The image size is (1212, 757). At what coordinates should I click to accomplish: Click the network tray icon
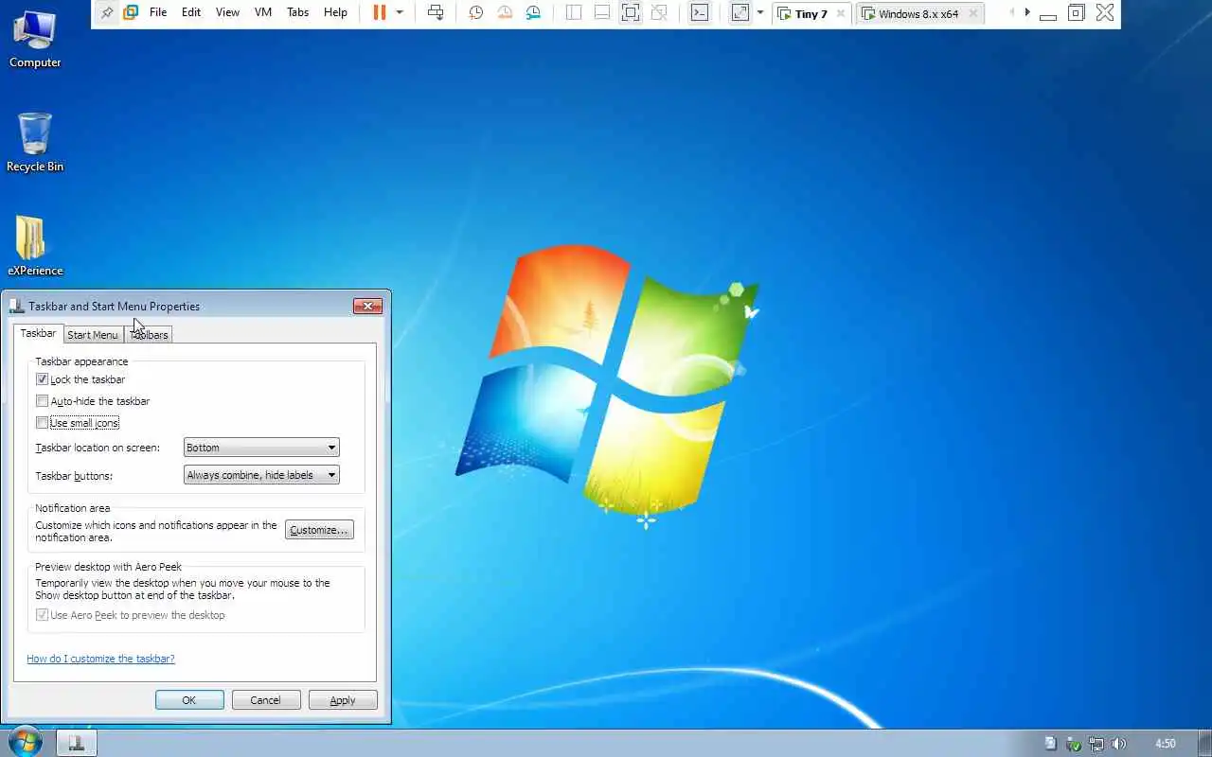pyautogui.click(x=1096, y=744)
